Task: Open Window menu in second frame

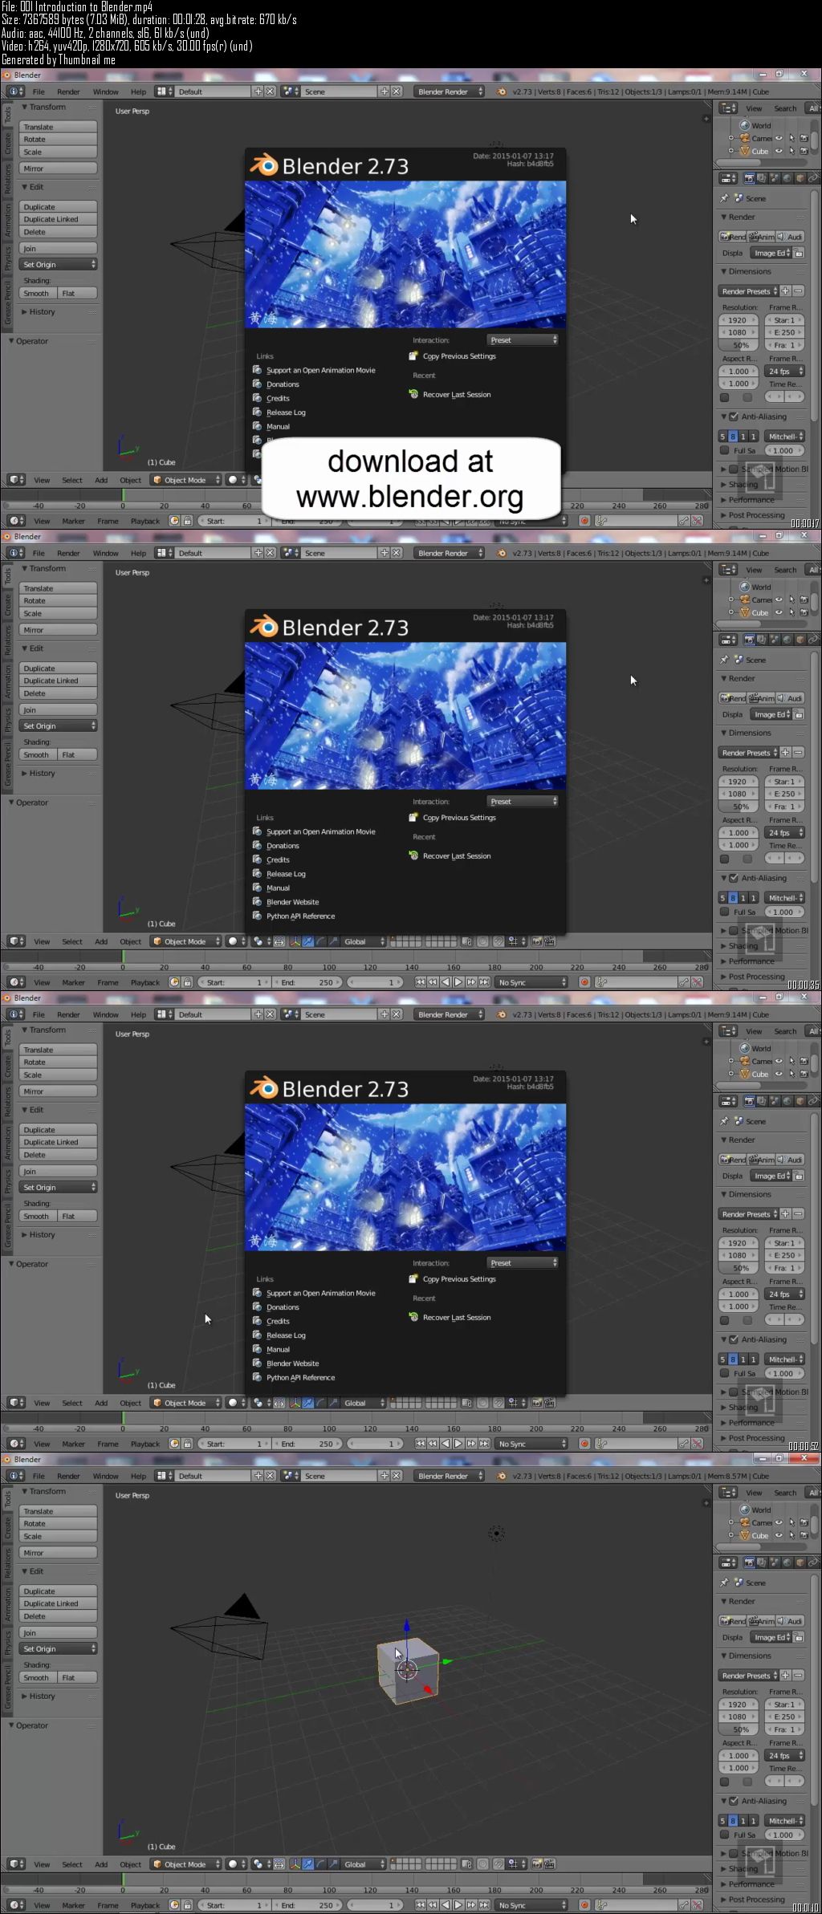Action: (105, 553)
